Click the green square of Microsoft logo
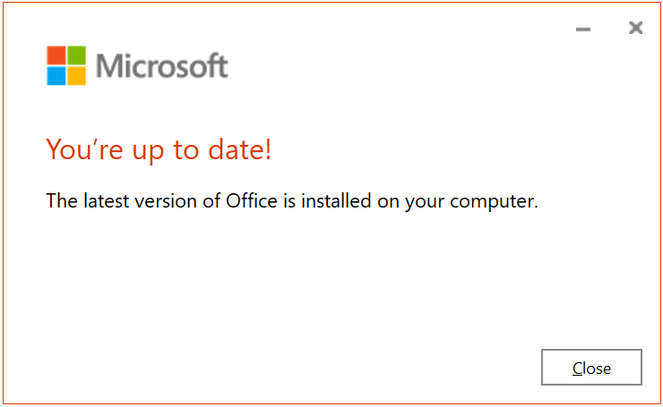663x407 pixels. tap(76, 55)
